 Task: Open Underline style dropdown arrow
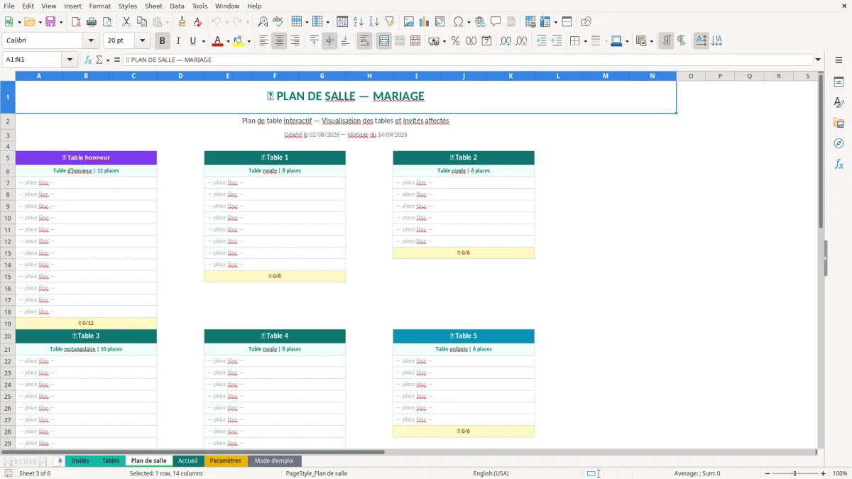(203, 41)
